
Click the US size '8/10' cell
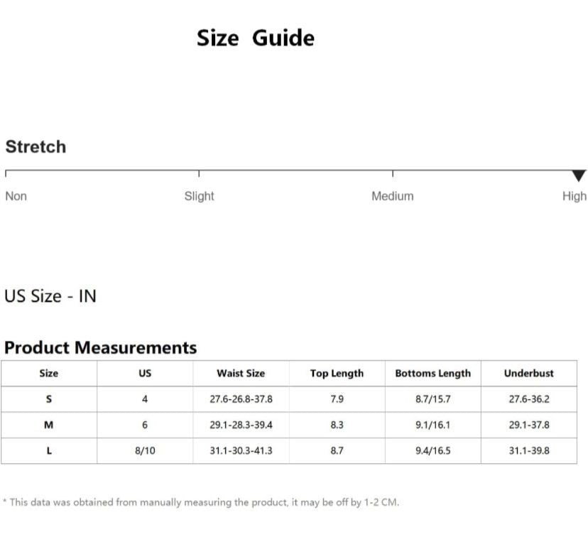(x=145, y=451)
